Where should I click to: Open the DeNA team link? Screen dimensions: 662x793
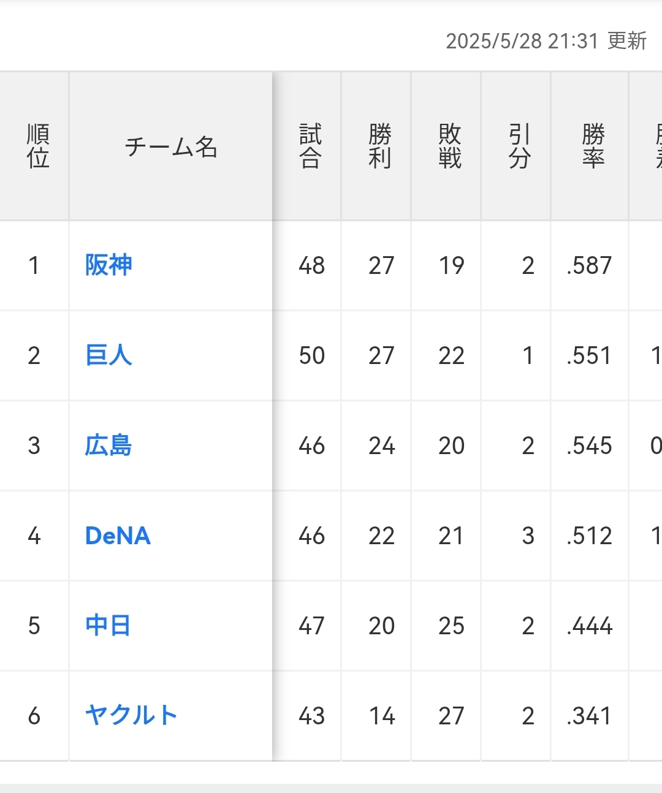click(x=118, y=536)
